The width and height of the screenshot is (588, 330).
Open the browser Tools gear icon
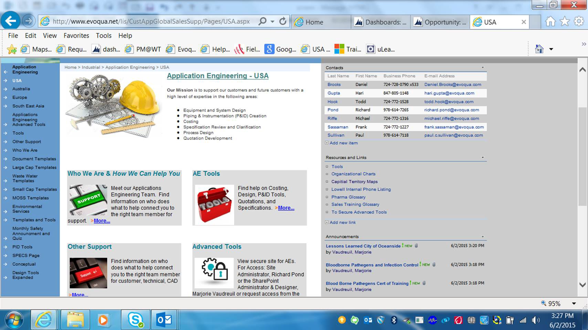579,22
